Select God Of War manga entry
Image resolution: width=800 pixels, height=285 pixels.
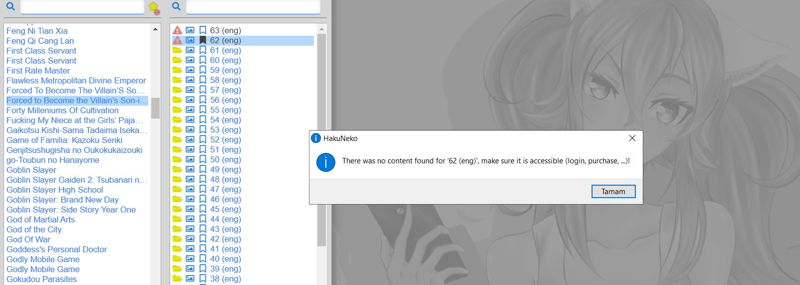click(x=28, y=239)
